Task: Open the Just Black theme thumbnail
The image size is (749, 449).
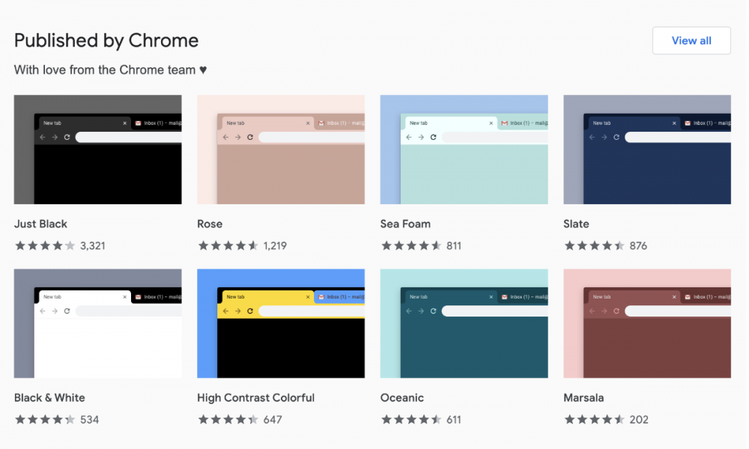Action: point(97,150)
